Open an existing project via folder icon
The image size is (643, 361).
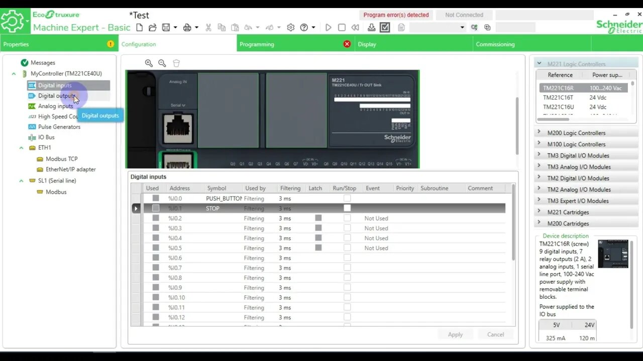point(152,28)
